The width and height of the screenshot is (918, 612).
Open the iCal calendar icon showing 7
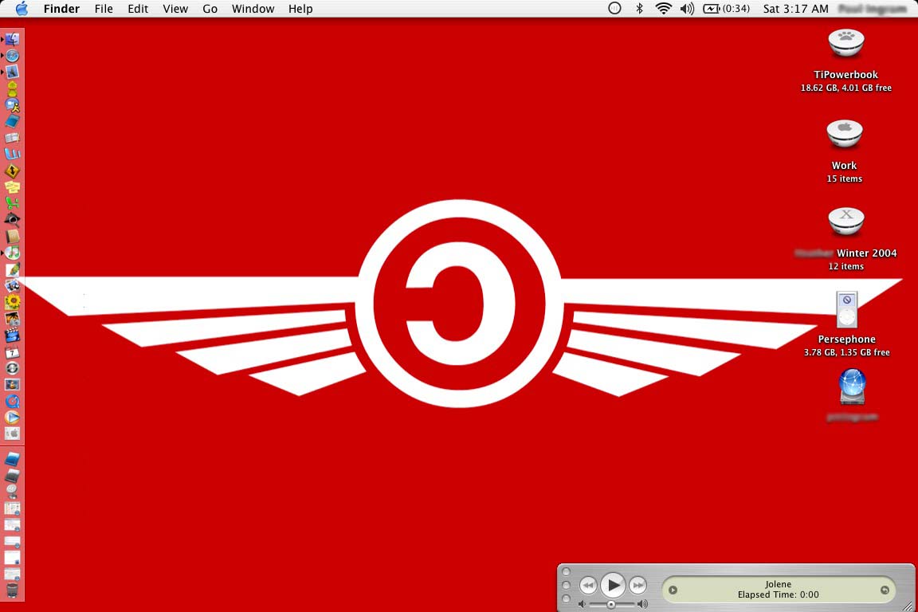click(x=12, y=352)
